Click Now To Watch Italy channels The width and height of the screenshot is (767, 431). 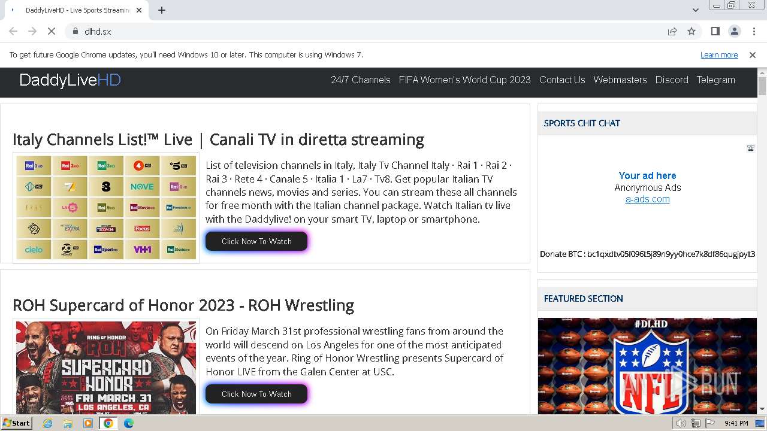(256, 241)
